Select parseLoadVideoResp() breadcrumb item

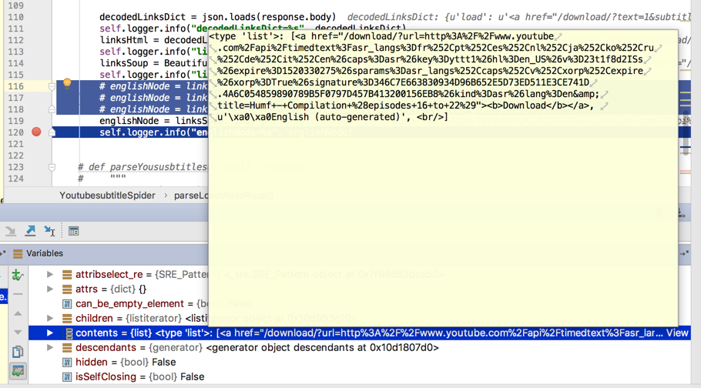223,196
